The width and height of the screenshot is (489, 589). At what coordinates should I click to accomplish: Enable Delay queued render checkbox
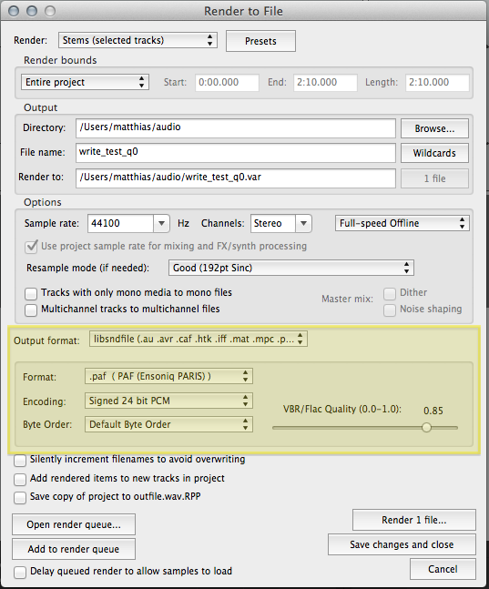[20, 572]
